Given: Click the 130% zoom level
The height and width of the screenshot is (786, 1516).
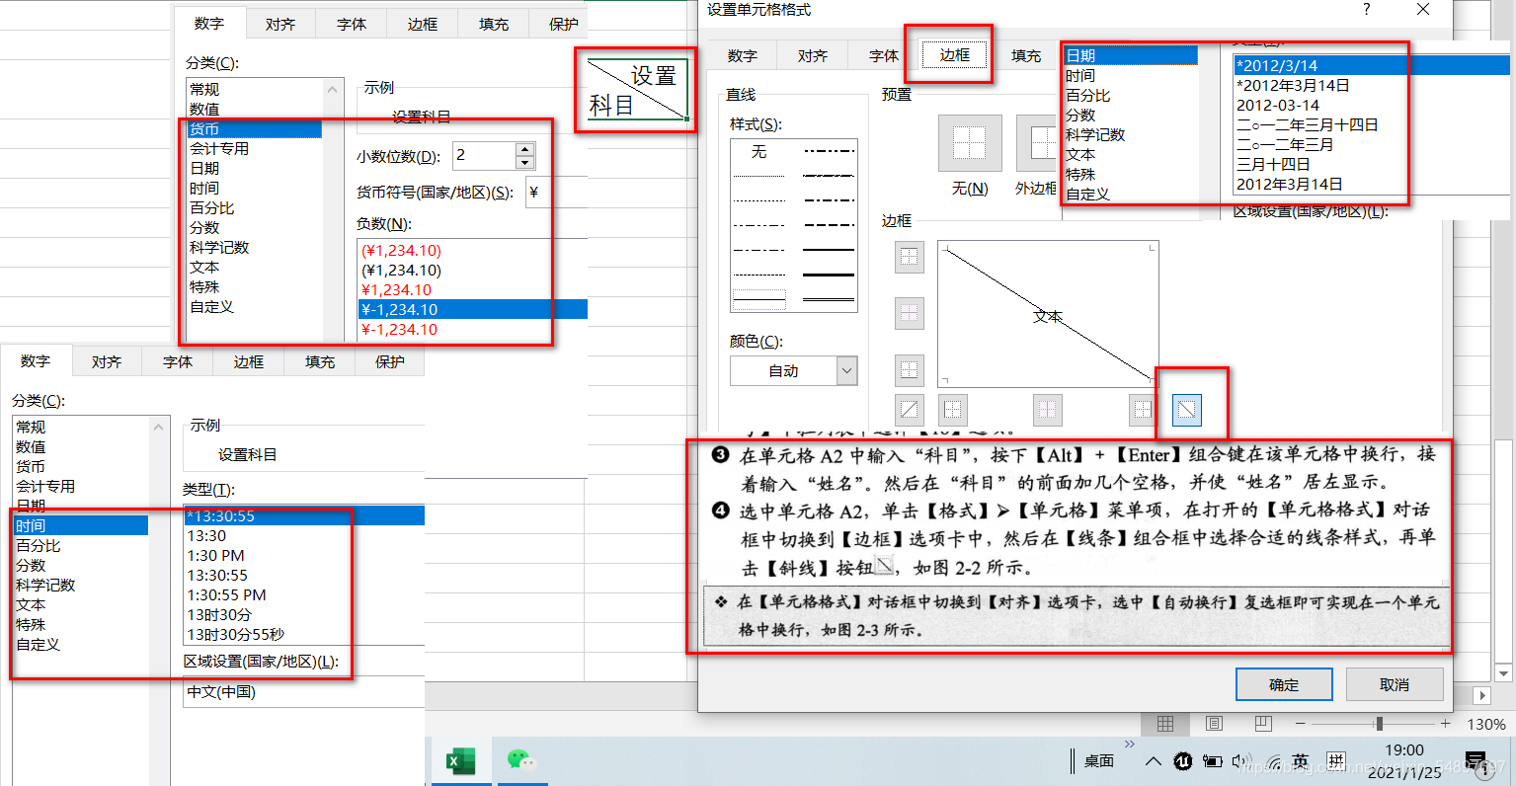Looking at the screenshot, I should 1486,724.
